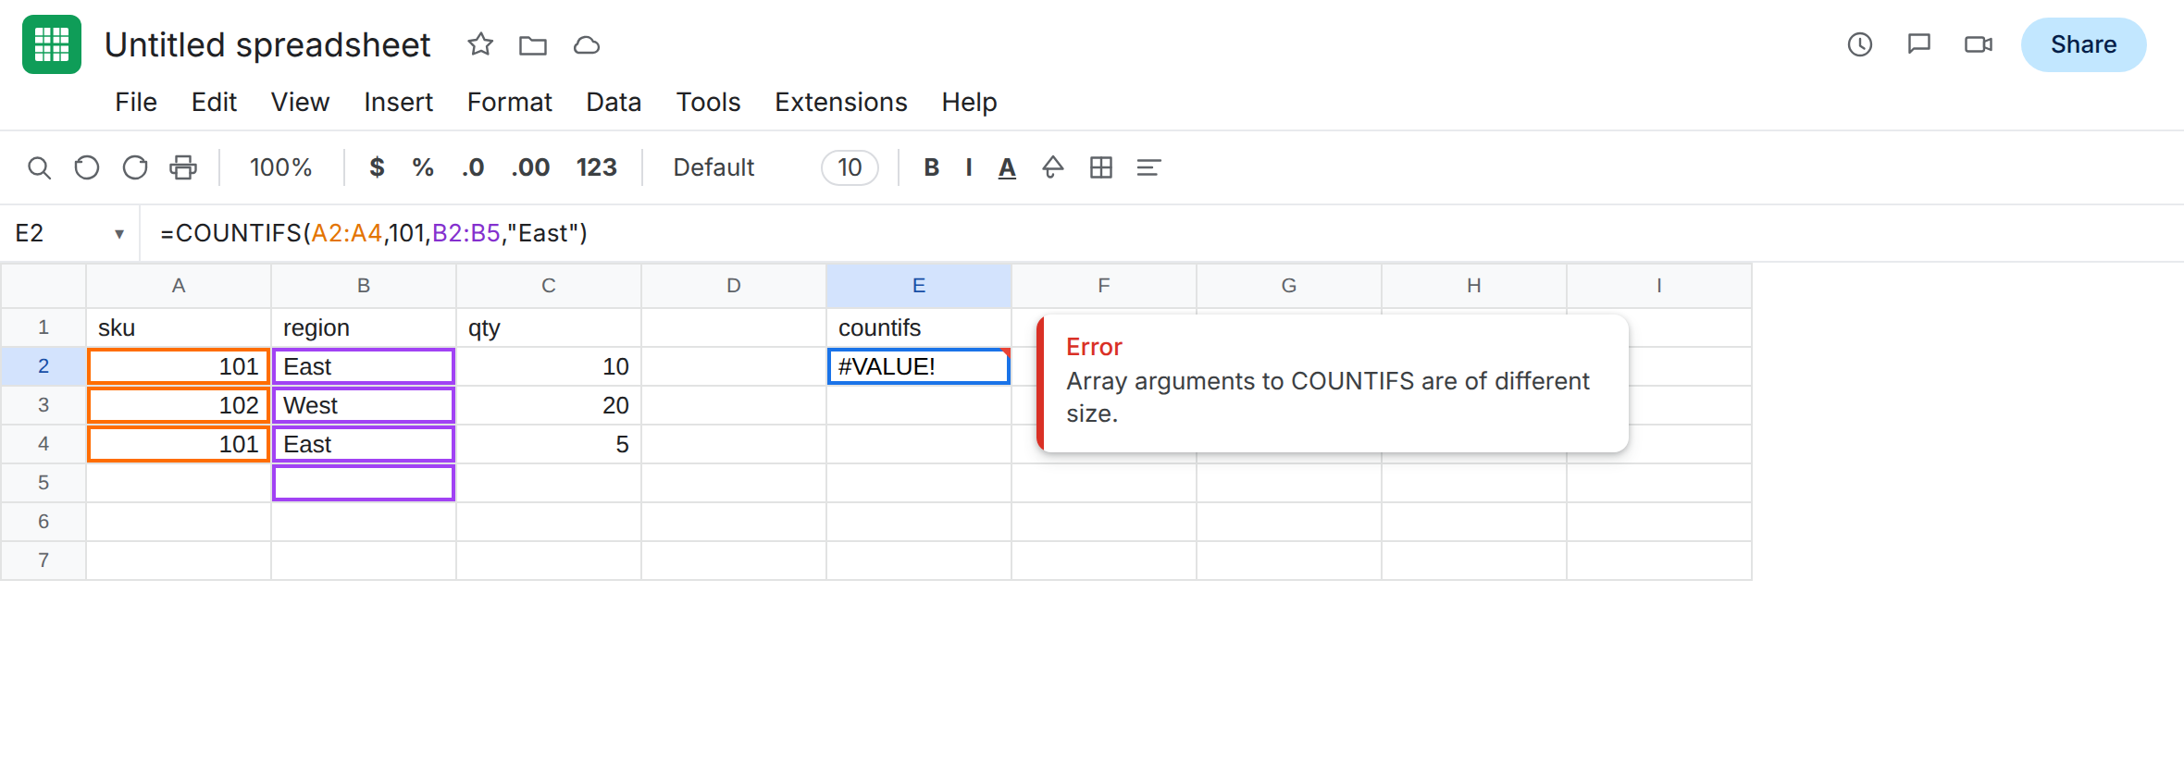Screen dimensions: 2184x777
Task: Pick a text color
Action: (x=1007, y=167)
